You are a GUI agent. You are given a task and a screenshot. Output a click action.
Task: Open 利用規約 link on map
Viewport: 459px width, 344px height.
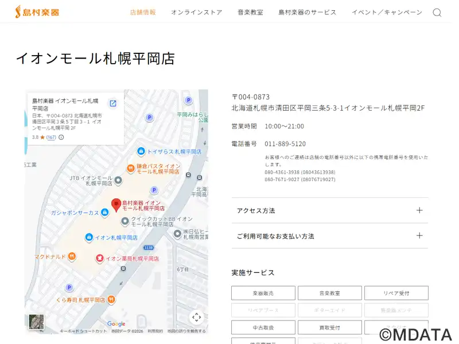click(155, 331)
